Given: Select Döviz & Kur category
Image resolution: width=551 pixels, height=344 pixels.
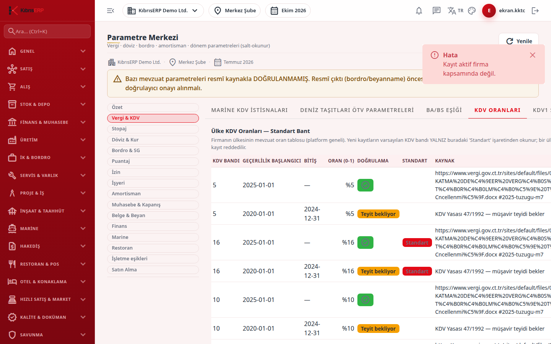Looking at the screenshot, I should [x=153, y=140].
